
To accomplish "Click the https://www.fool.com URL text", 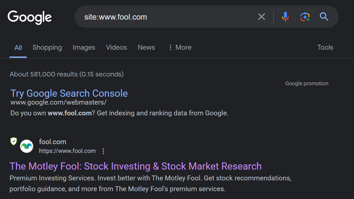I will [67, 151].
